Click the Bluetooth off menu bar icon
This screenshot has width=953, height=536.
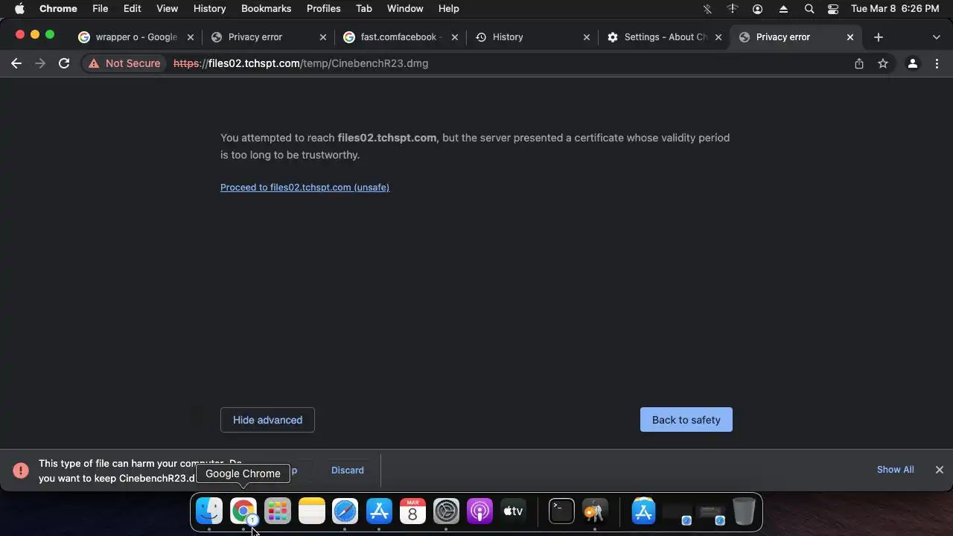707,9
